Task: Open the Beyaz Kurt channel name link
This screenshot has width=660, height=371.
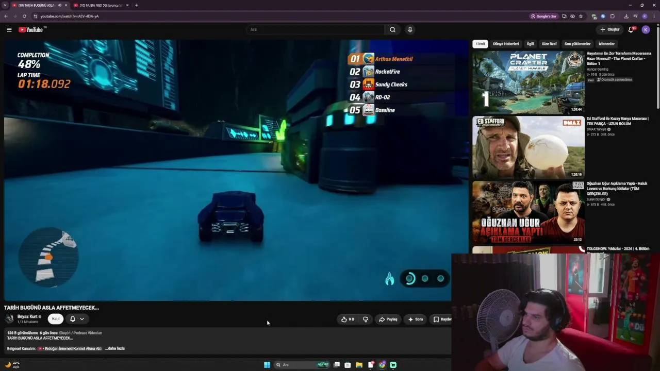Action: click(x=28, y=316)
